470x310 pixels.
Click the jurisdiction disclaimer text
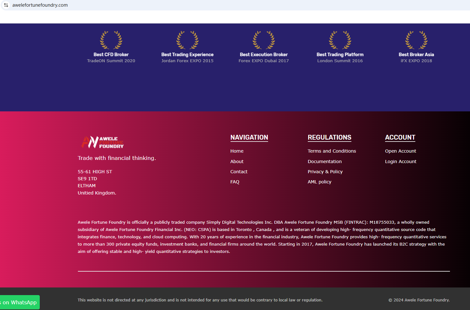tap(200, 300)
